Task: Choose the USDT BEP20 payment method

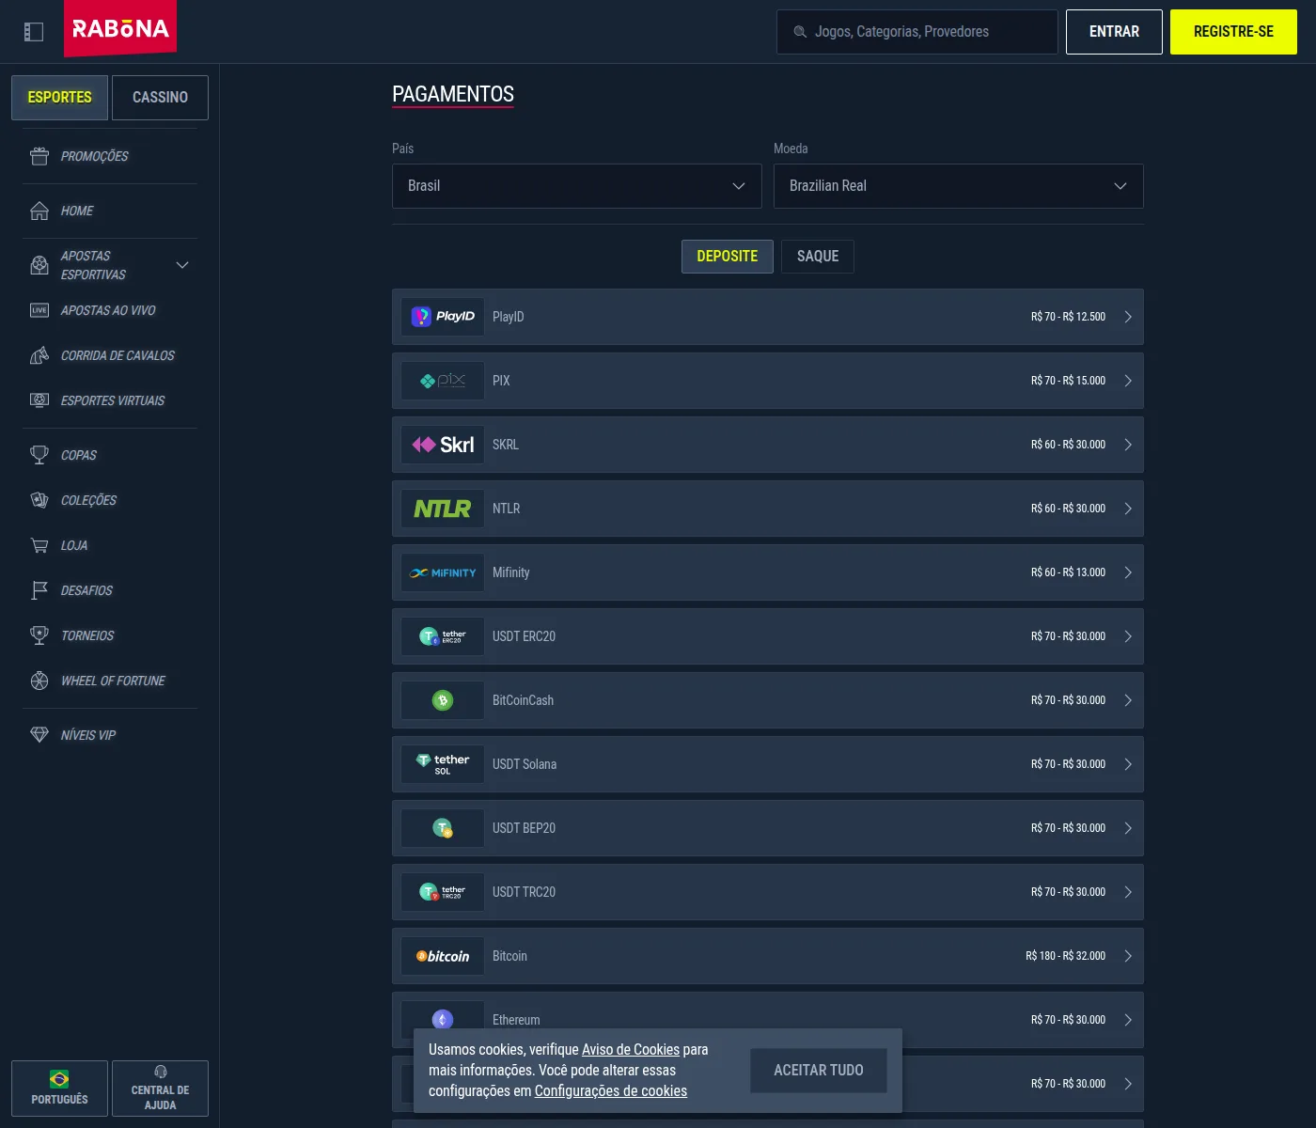Action: tap(768, 828)
